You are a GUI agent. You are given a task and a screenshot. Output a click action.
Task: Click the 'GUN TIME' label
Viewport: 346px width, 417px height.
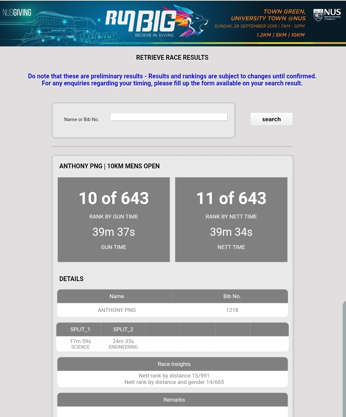(x=114, y=247)
